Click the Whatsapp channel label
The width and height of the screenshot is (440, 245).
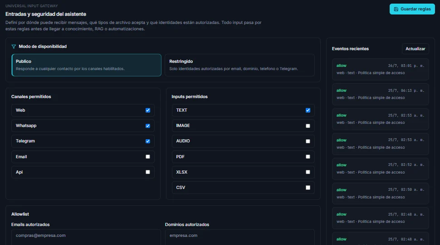pos(26,126)
